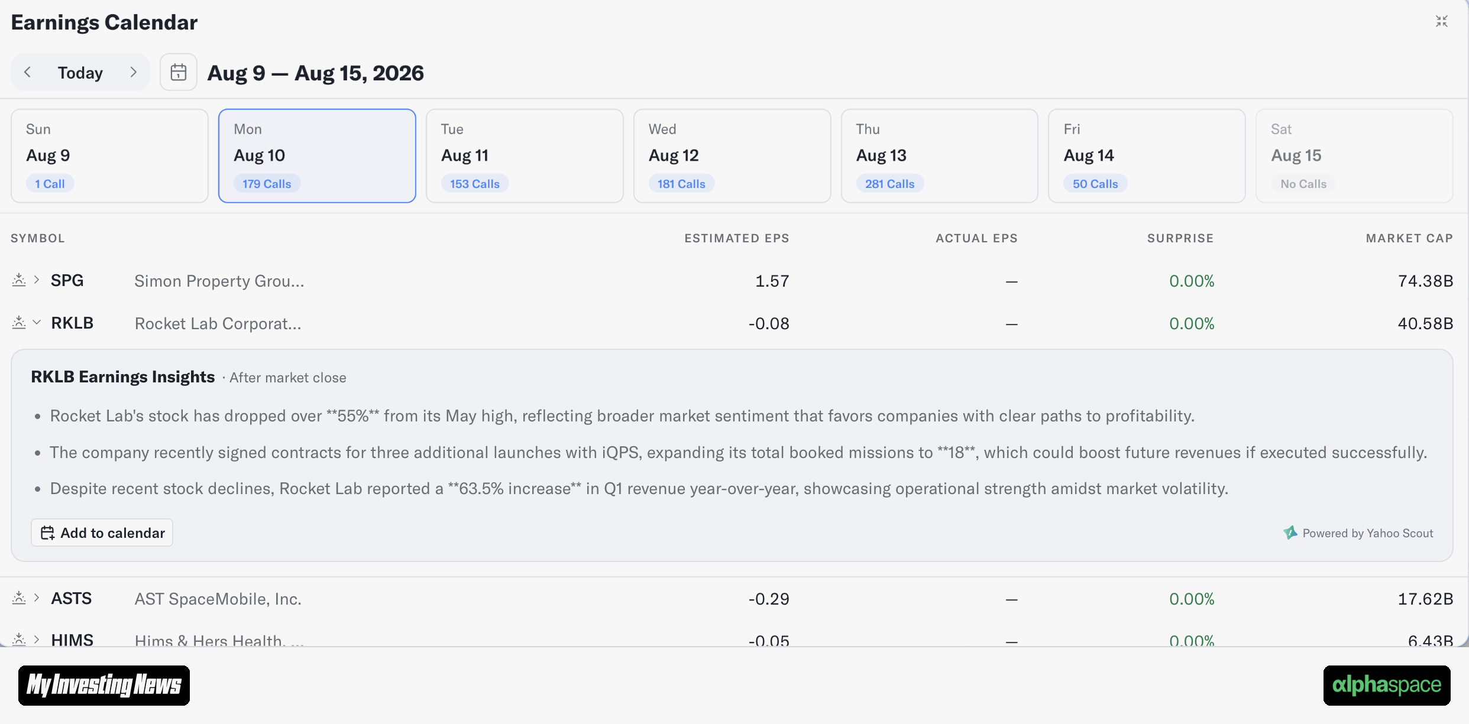Collapse the RKLB earnings insights
The width and height of the screenshot is (1469, 724).
[x=37, y=322]
